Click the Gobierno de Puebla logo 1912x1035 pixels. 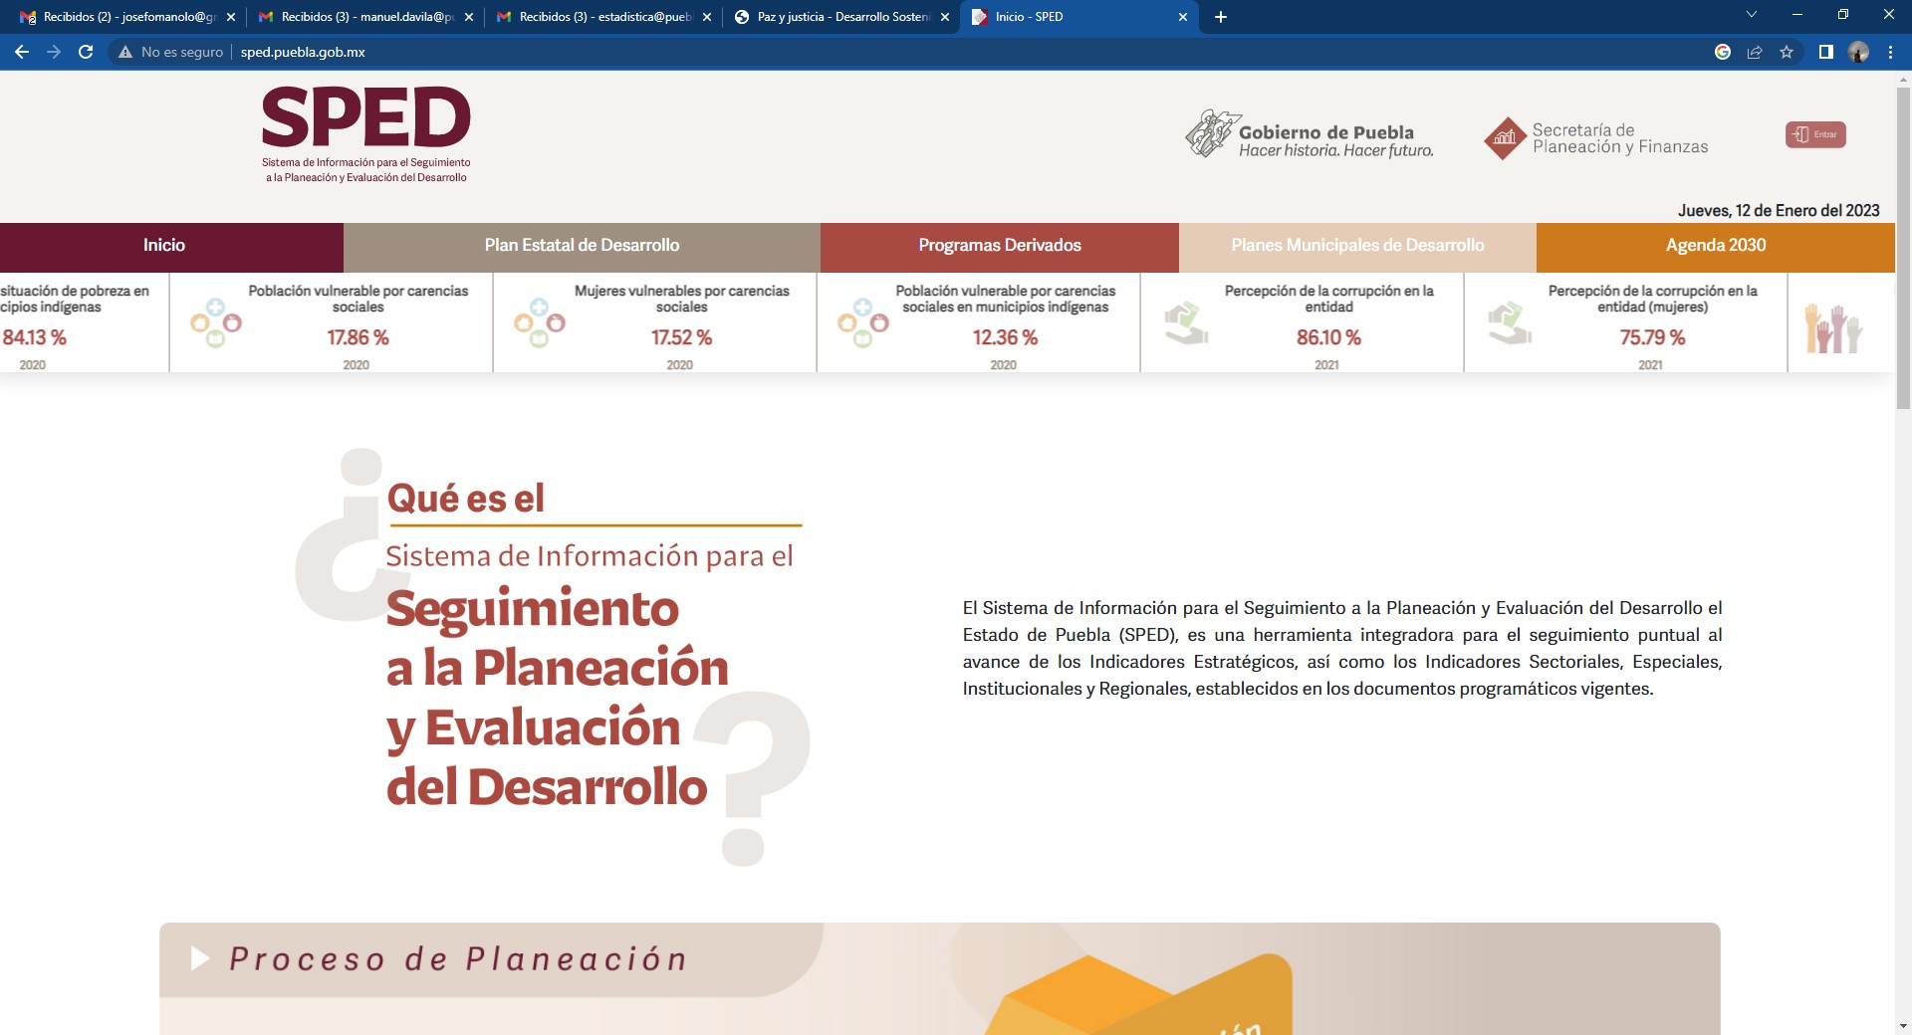tap(1310, 134)
